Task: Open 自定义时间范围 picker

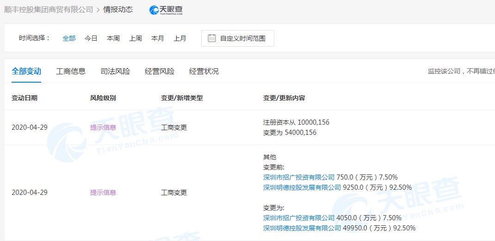Action: click(238, 38)
